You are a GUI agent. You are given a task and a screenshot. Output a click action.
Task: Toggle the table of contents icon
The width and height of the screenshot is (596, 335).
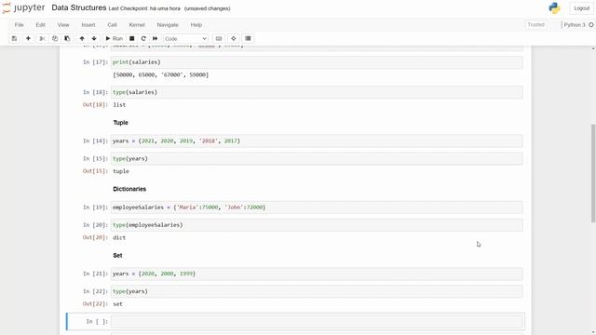pos(248,38)
